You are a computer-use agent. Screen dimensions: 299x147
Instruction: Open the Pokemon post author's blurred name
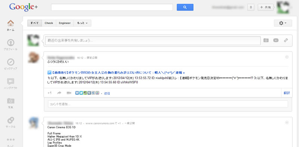tap(61, 57)
